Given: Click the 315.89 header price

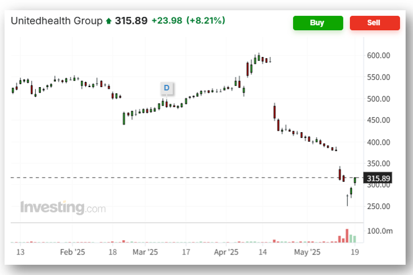Looking at the screenshot, I should click(x=131, y=21).
